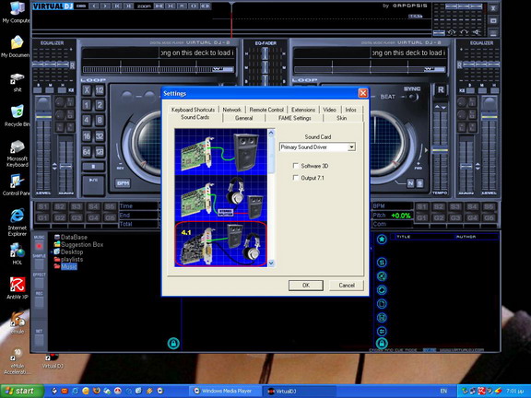The height and width of the screenshot is (398, 531).
Task: Click the lock icon under the playlist
Action: tap(382, 343)
